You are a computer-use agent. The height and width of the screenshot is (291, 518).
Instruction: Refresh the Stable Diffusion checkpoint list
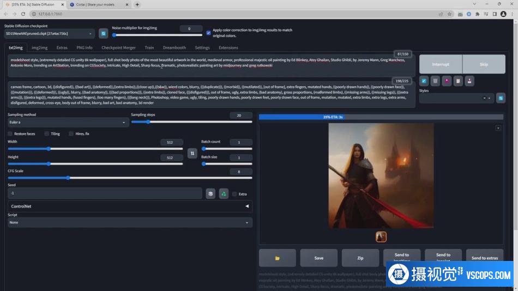tap(104, 33)
